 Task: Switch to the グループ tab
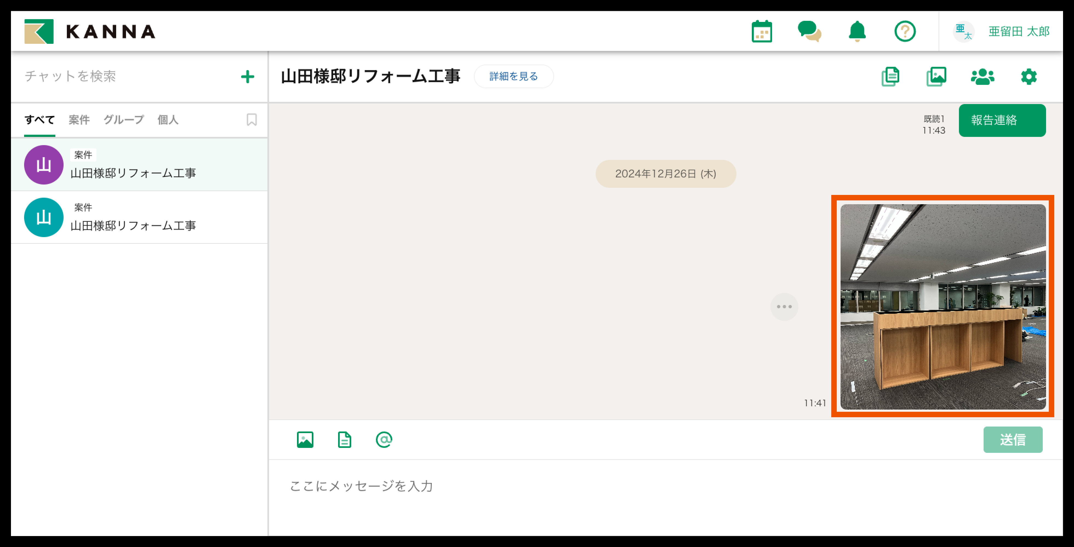[x=123, y=120]
